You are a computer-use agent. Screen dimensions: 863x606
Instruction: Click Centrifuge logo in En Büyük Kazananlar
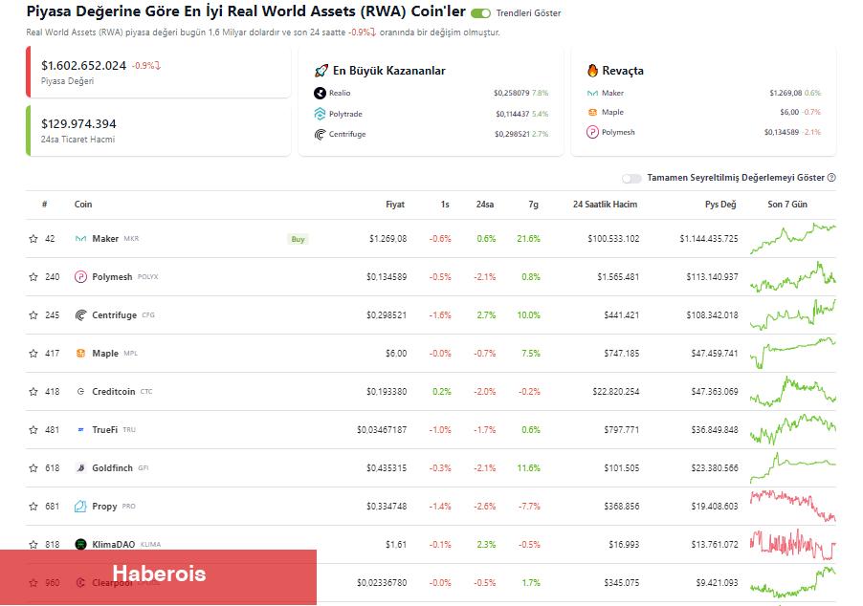coord(320,134)
